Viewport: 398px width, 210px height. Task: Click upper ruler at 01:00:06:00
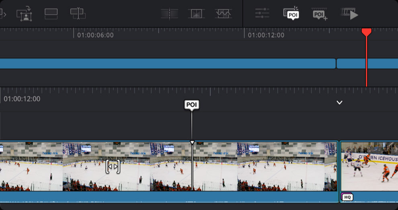point(95,35)
